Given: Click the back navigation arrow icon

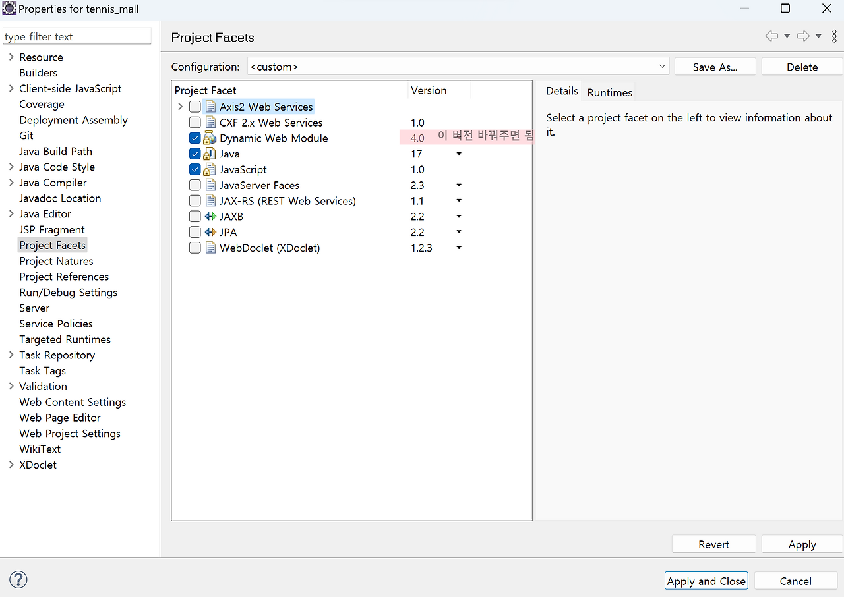Looking at the screenshot, I should click(771, 36).
